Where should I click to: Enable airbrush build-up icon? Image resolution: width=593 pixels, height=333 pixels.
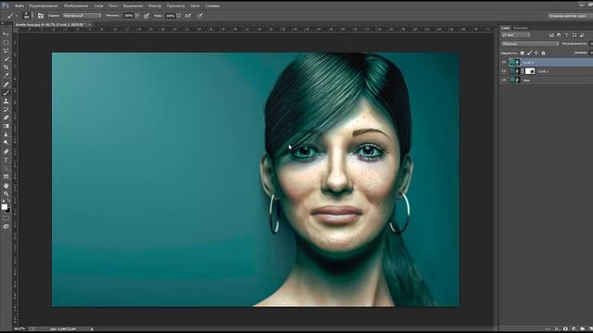188,16
